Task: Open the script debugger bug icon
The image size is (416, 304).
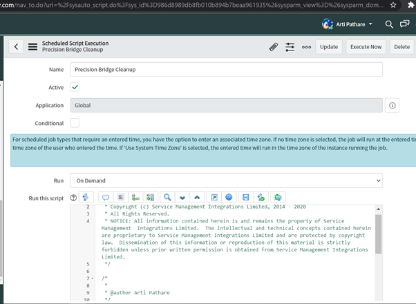Action: [x=278, y=197]
